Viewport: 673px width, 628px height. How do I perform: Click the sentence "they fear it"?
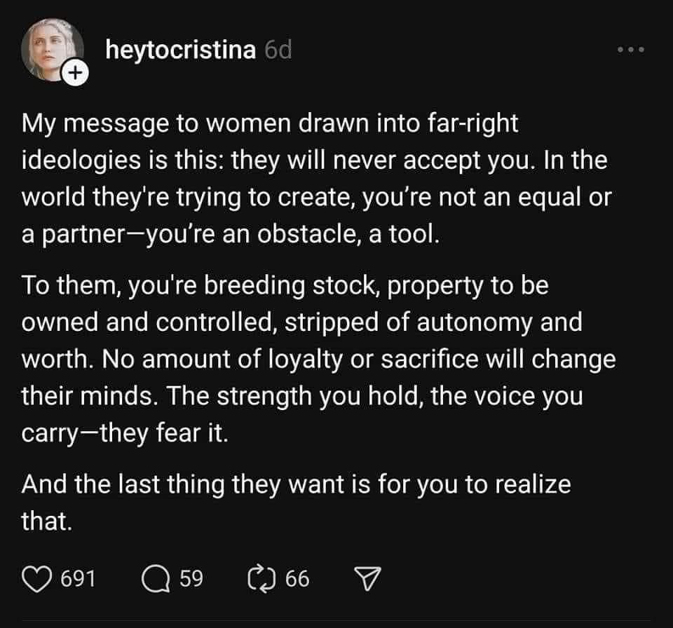(x=164, y=432)
